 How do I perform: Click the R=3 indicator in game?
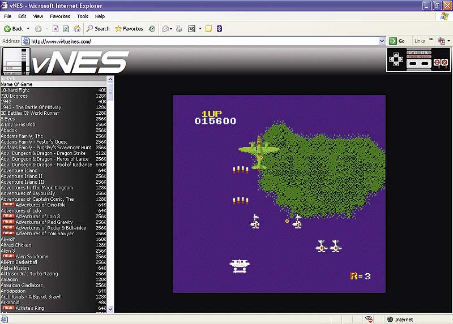pos(360,276)
